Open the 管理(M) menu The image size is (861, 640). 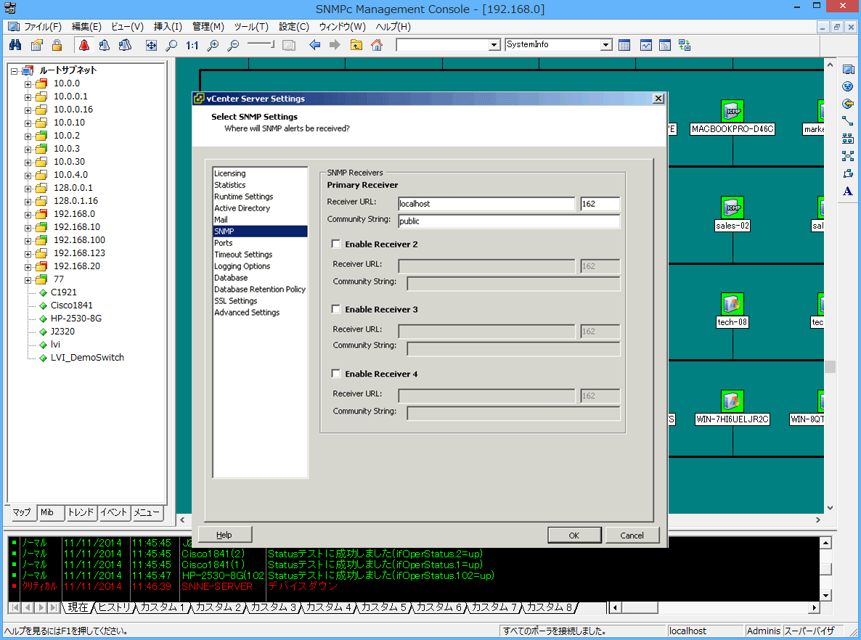click(x=208, y=26)
